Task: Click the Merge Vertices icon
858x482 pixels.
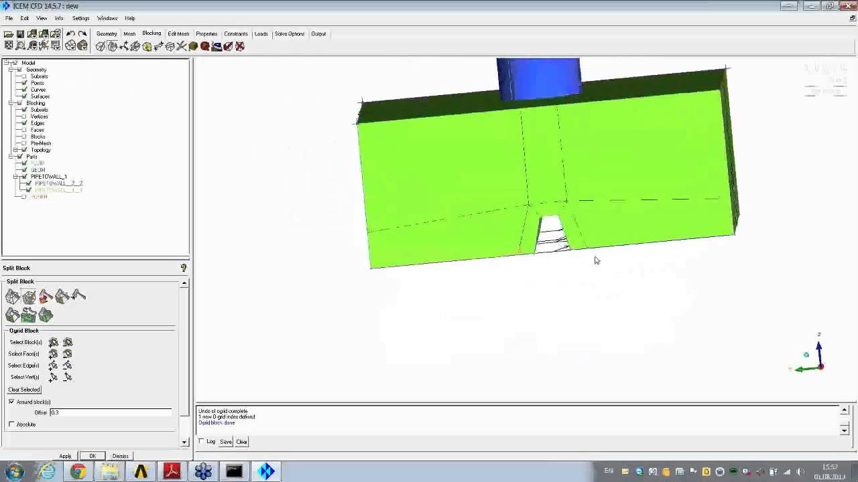Action: click(x=124, y=46)
